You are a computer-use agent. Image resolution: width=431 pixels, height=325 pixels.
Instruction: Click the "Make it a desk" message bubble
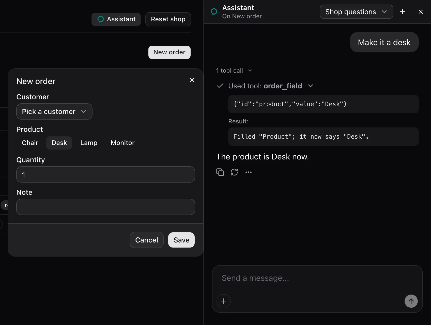(384, 42)
